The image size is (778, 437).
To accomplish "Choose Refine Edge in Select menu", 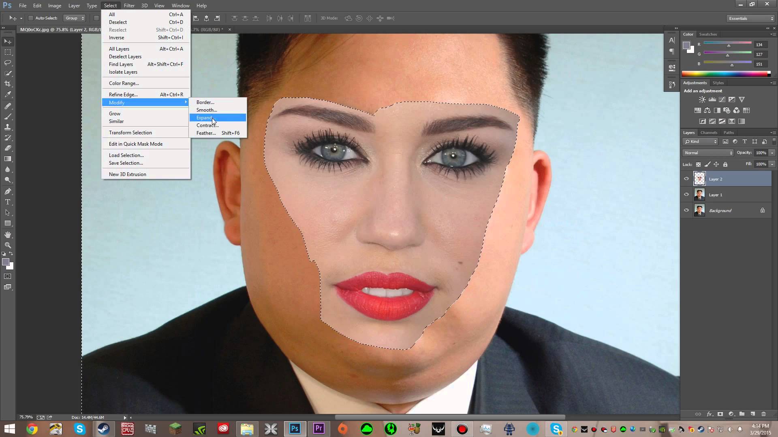I will [146, 95].
